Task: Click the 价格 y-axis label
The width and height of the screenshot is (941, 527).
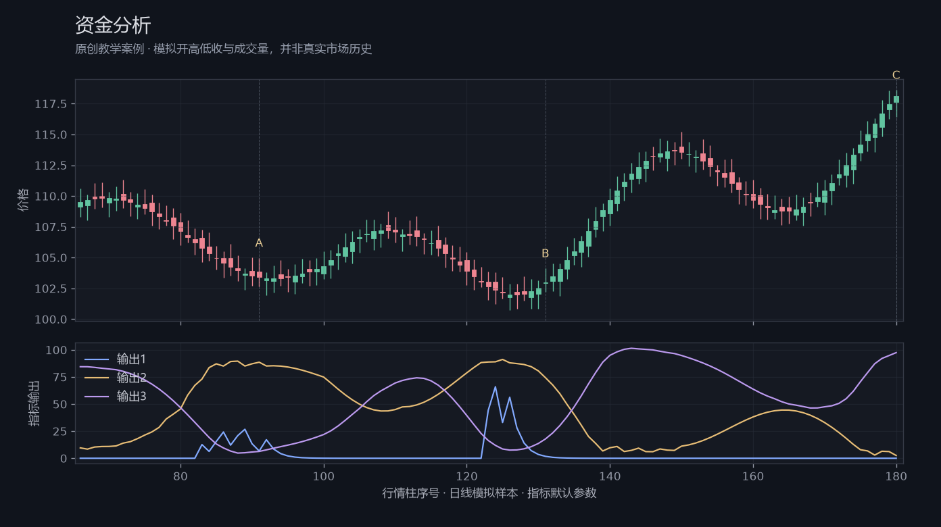Action: click(x=24, y=200)
